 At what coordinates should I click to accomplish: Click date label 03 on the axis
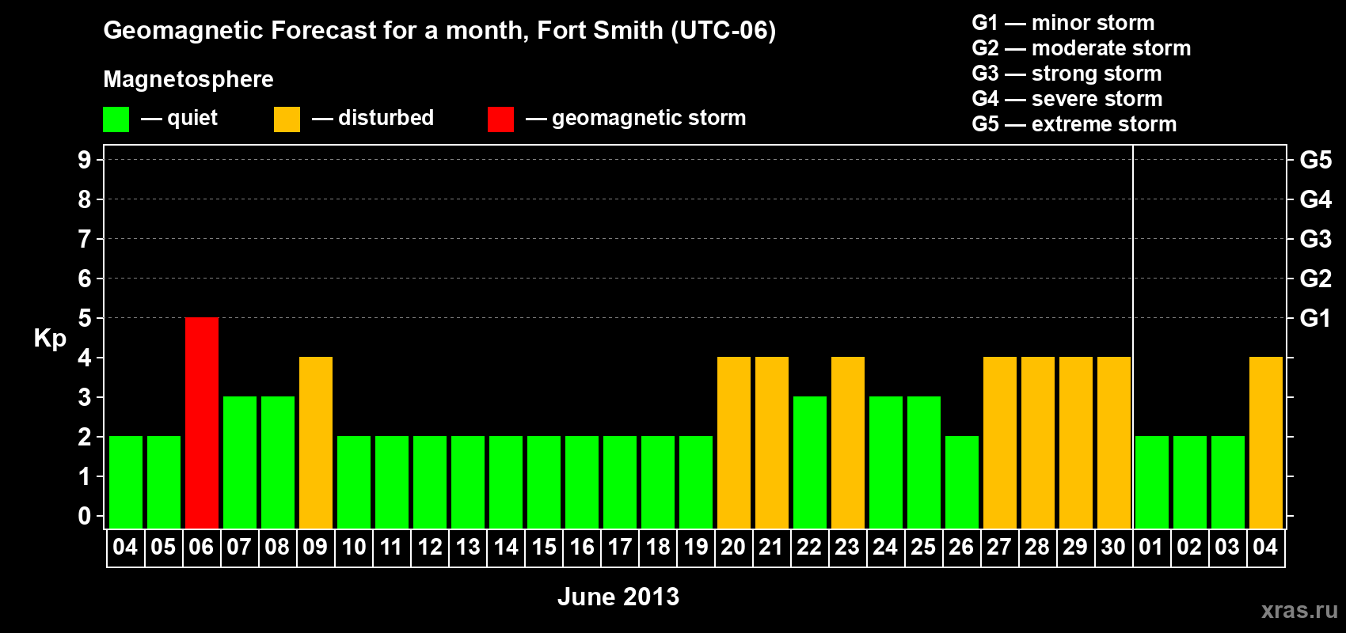coord(1227,547)
